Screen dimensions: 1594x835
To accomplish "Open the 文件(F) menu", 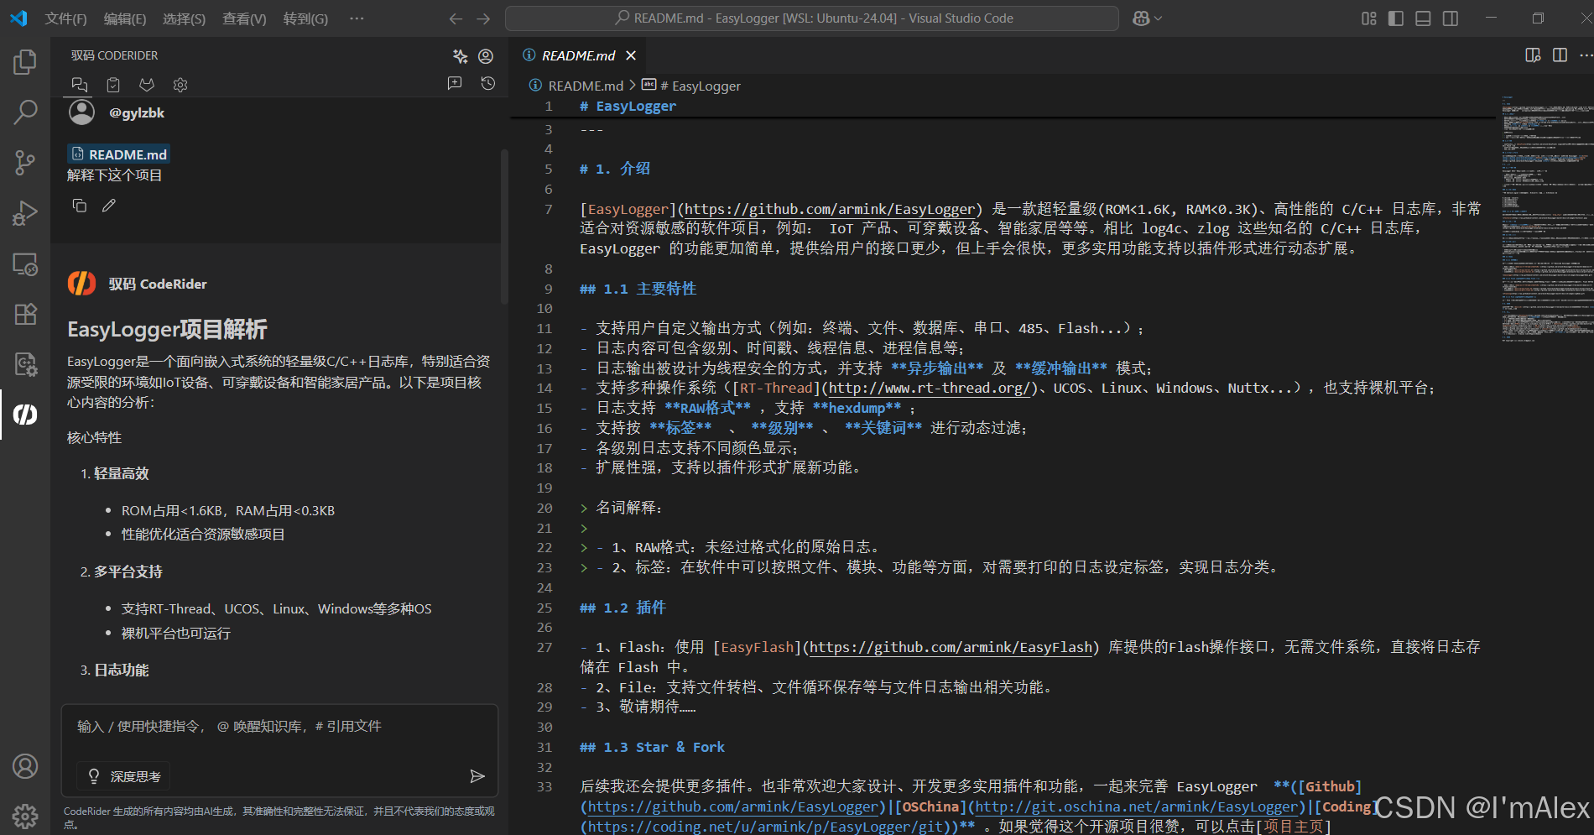I will pos(65,18).
